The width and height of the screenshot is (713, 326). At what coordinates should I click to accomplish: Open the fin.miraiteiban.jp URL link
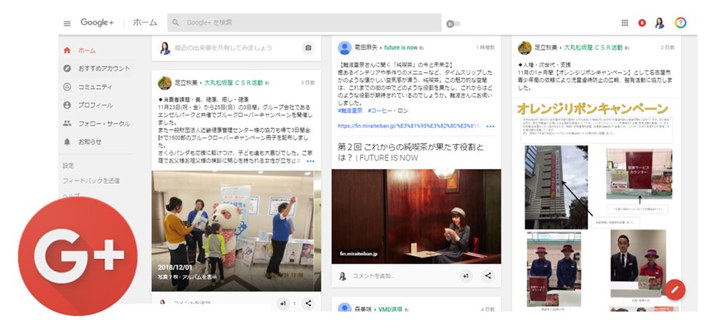click(409, 126)
